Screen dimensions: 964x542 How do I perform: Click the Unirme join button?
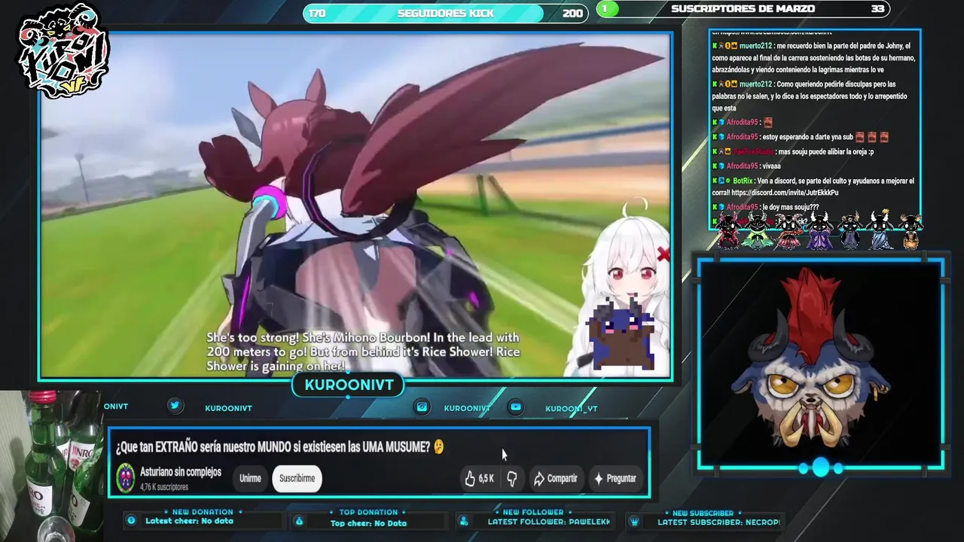(x=250, y=478)
